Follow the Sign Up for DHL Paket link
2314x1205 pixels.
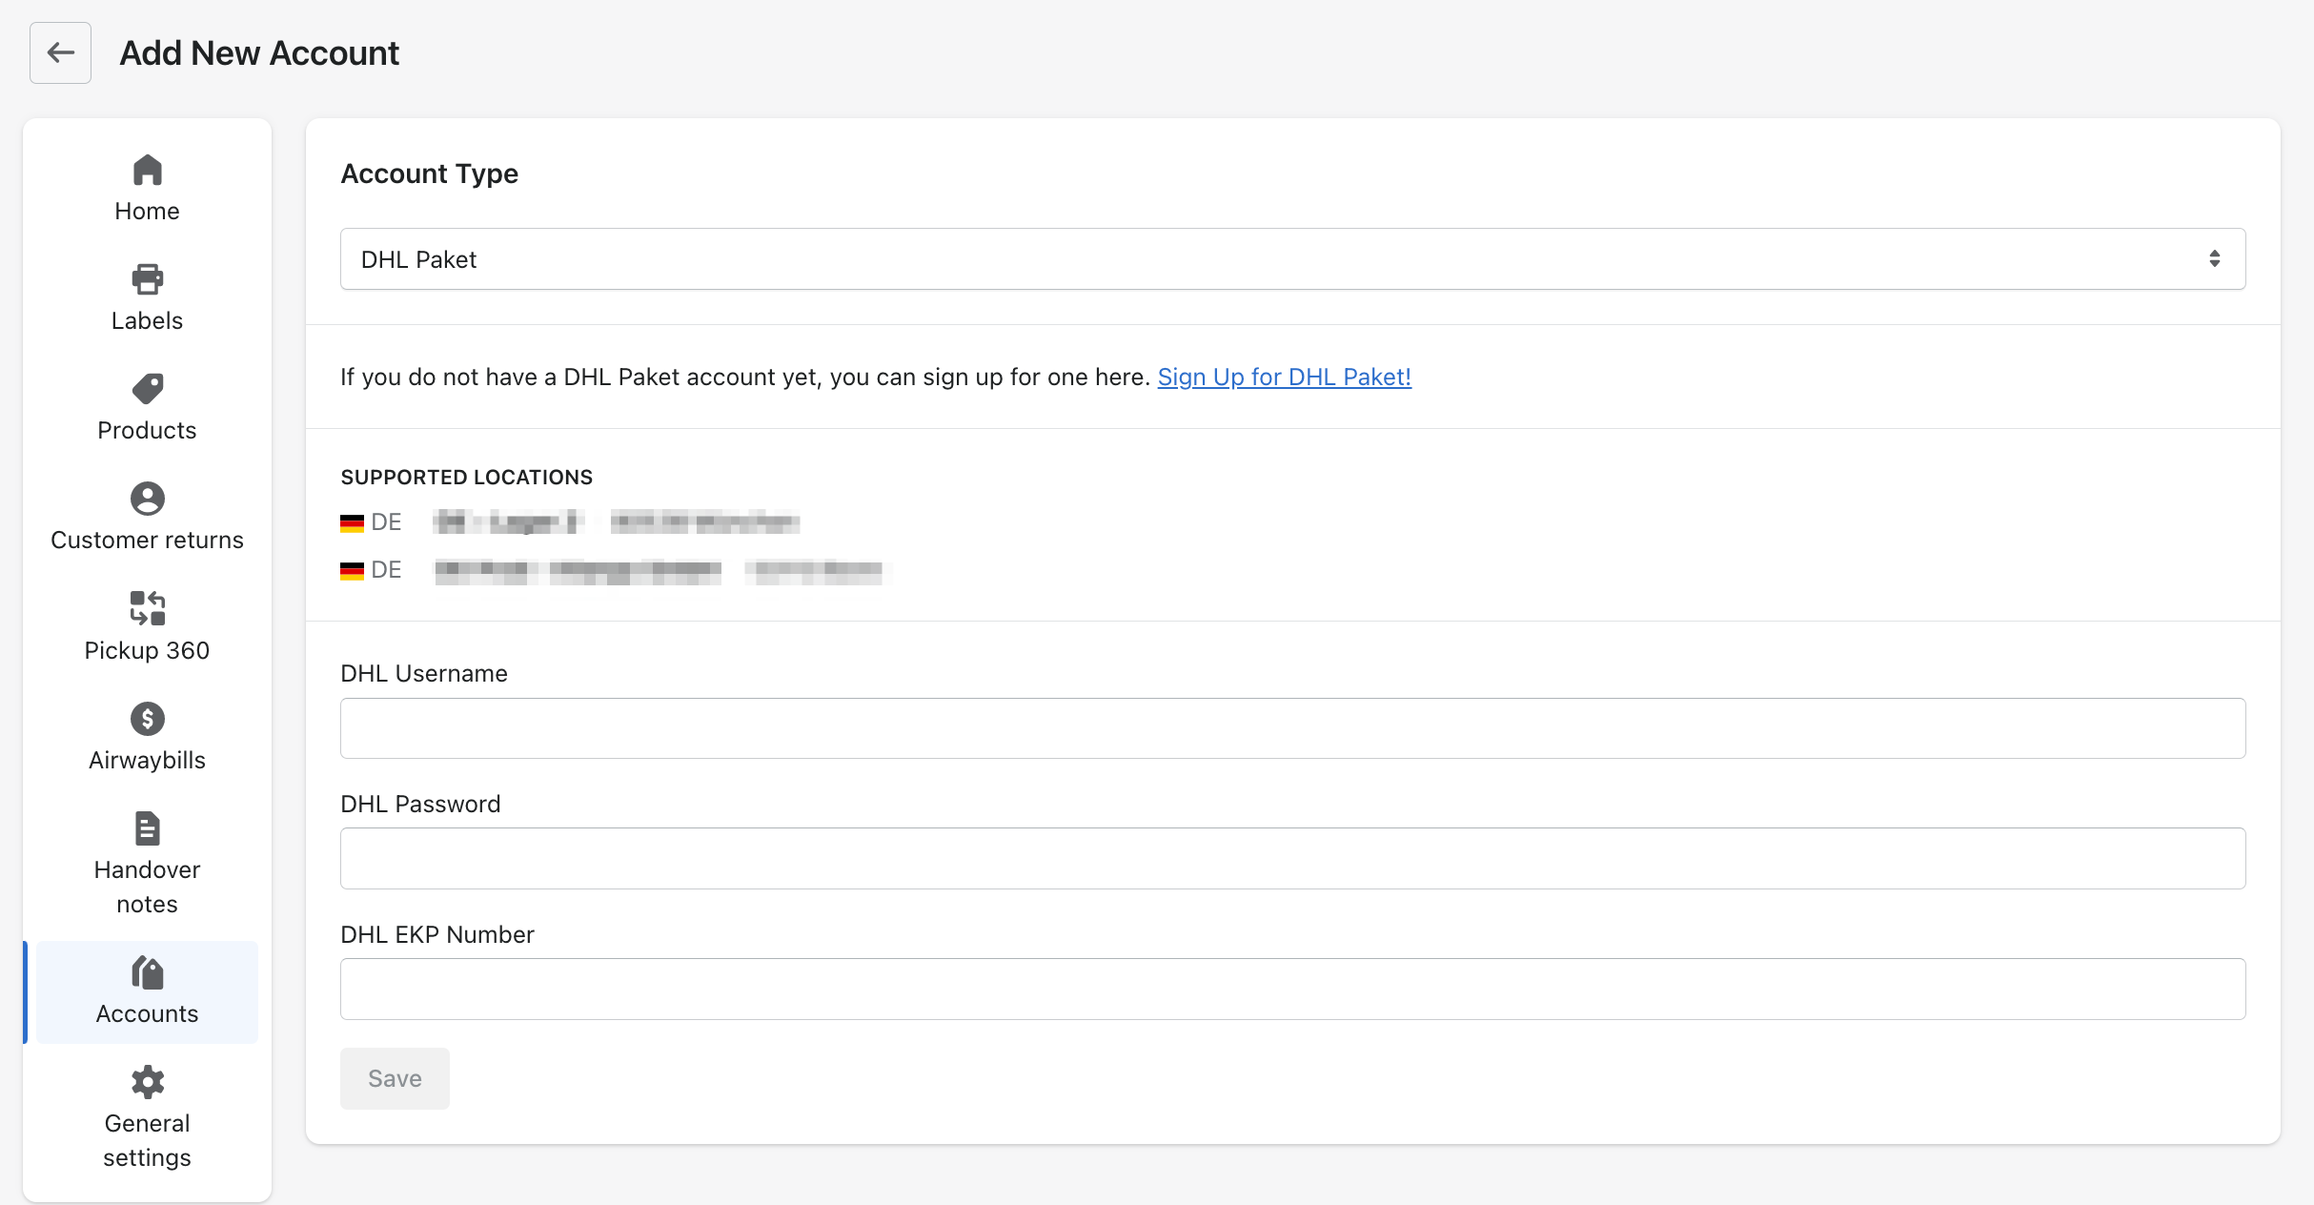tap(1284, 377)
